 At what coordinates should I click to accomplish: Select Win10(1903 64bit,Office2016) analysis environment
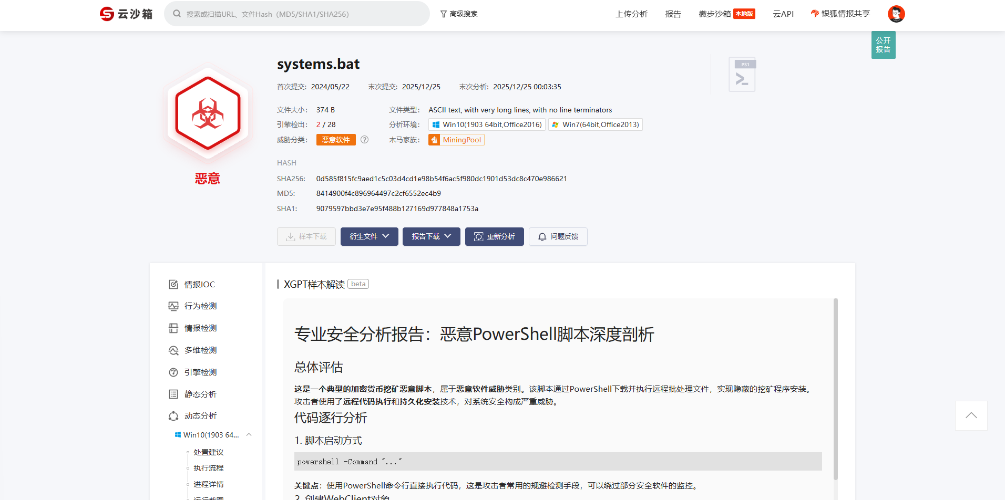pyautogui.click(x=487, y=125)
